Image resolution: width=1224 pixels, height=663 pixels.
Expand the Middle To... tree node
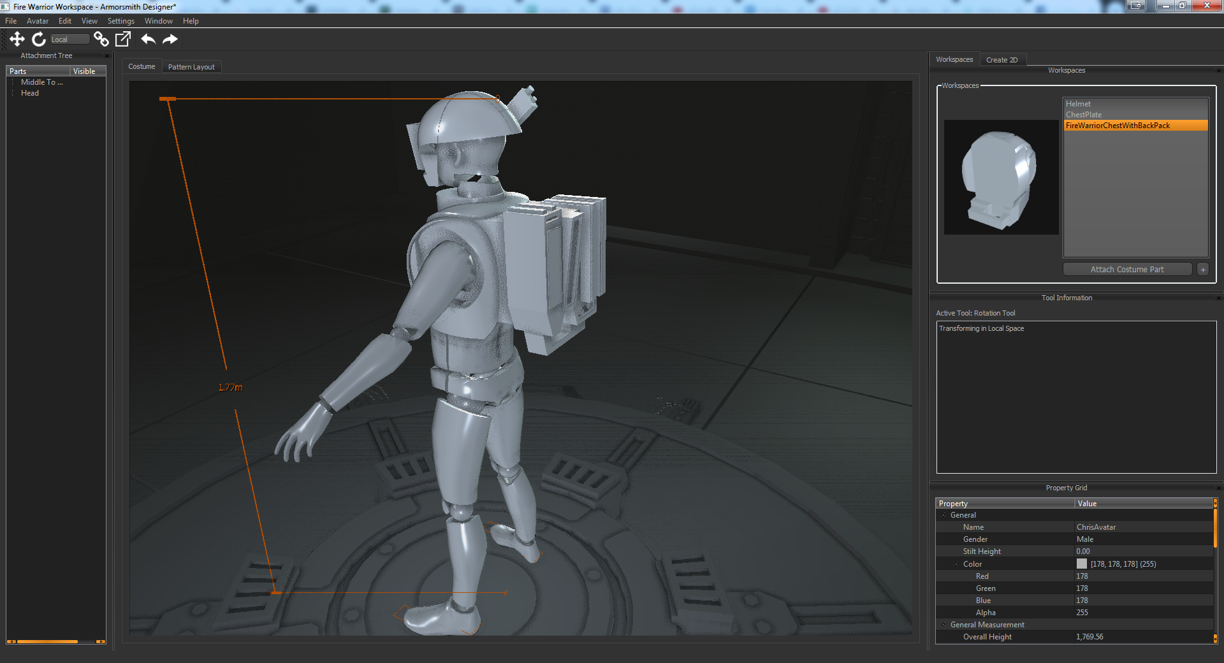pyautogui.click(x=13, y=82)
